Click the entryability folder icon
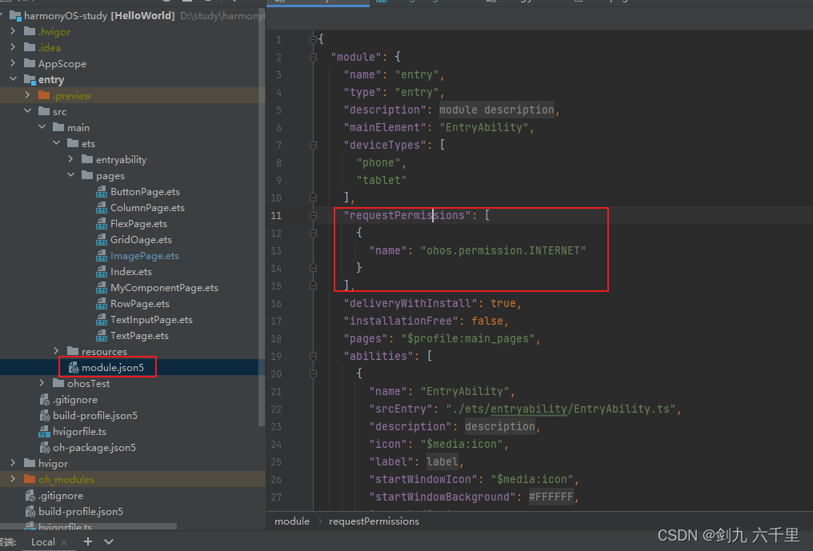813x551 pixels. tap(88, 160)
